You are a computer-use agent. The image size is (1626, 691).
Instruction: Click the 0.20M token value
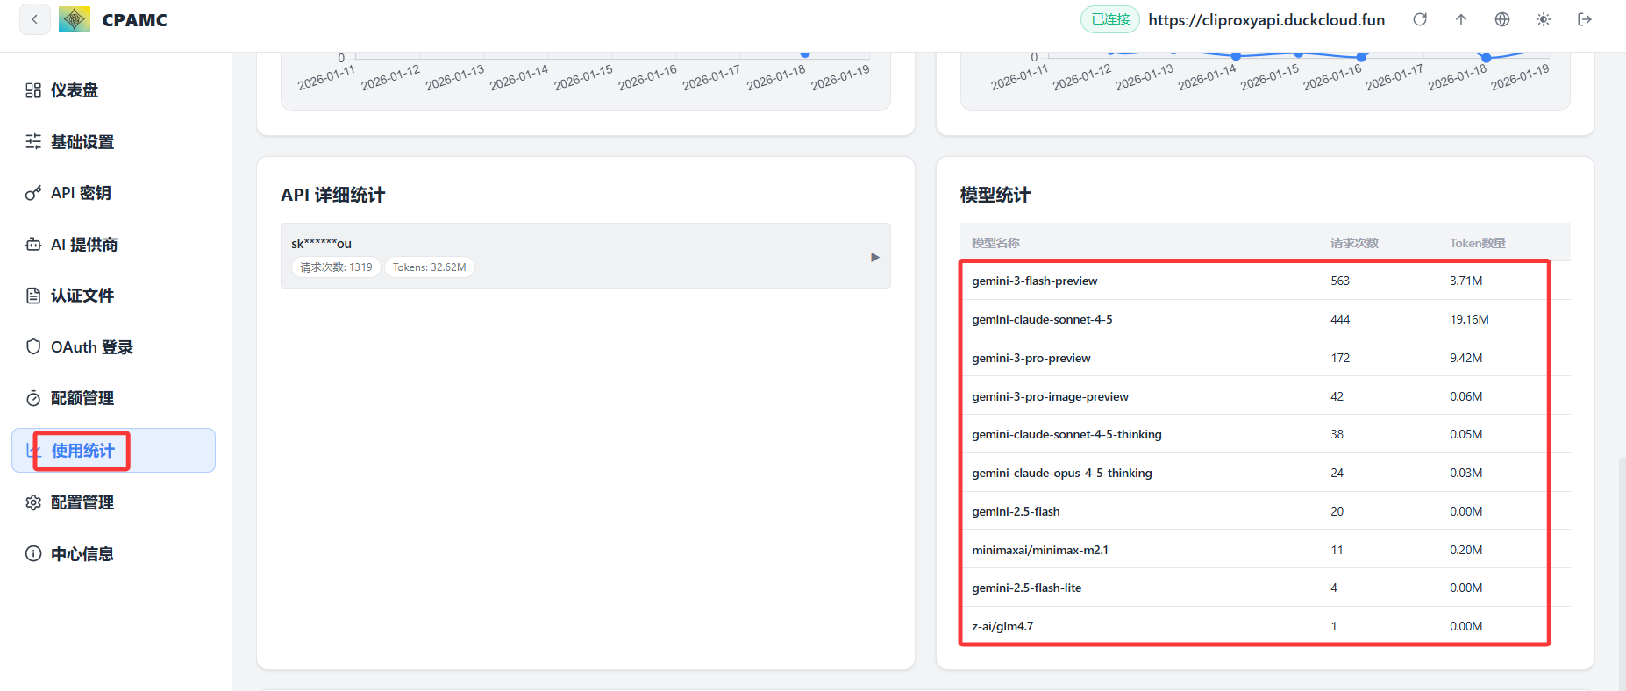pos(1466,550)
